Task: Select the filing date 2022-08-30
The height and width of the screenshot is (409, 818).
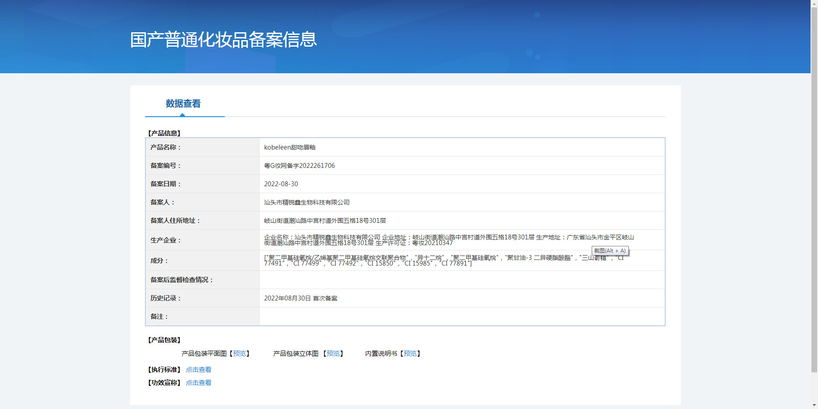Action: (x=281, y=184)
